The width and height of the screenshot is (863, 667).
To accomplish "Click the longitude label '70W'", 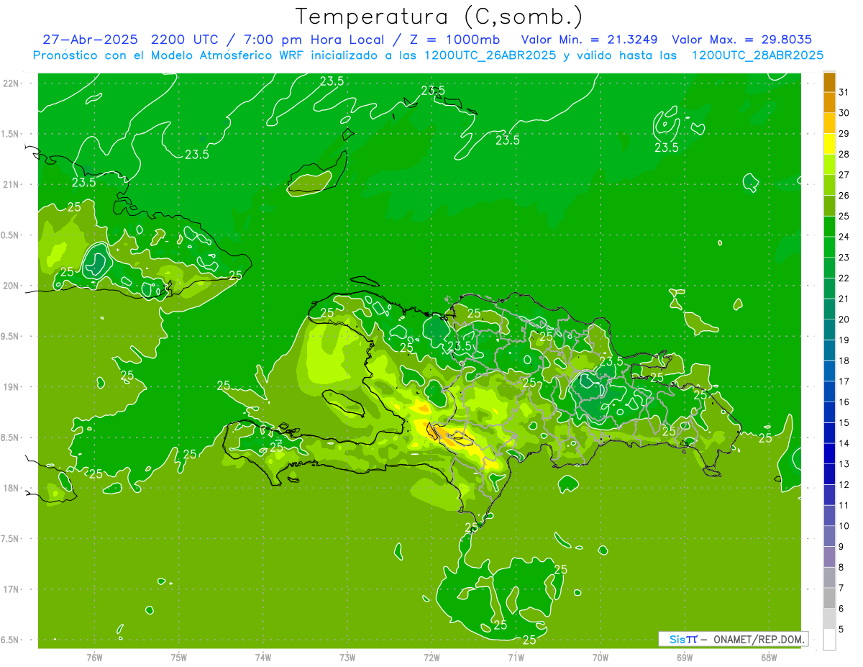I will coord(601,657).
